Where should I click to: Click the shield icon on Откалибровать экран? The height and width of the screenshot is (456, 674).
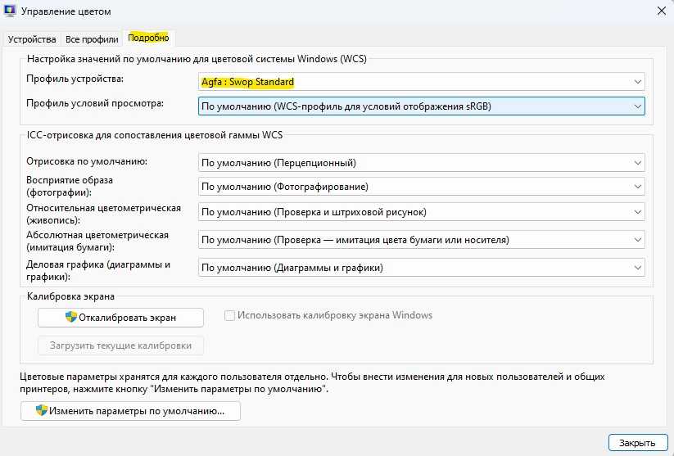[x=71, y=318]
